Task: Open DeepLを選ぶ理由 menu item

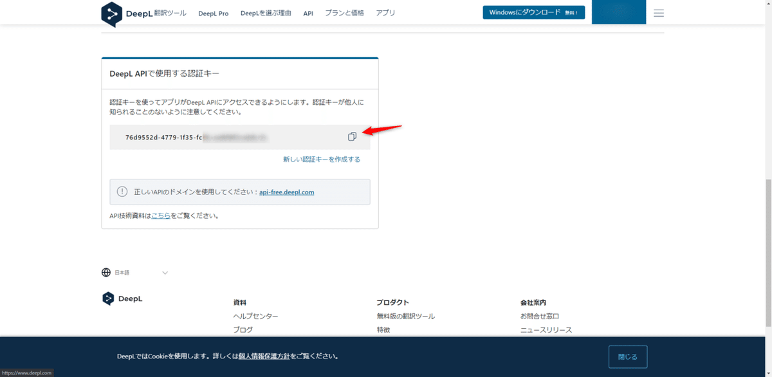Action: [x=266, y=13]
